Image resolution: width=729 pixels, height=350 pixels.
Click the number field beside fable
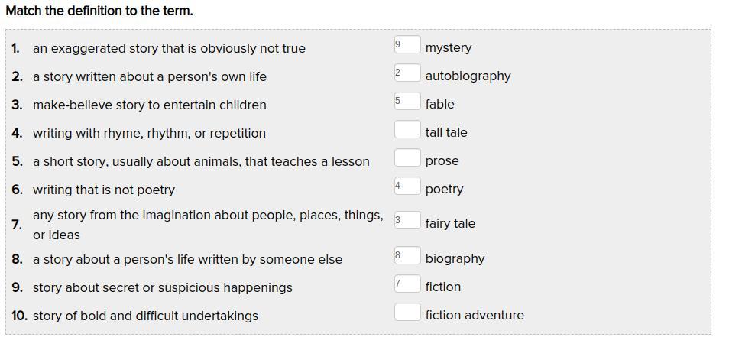[407, 102]
